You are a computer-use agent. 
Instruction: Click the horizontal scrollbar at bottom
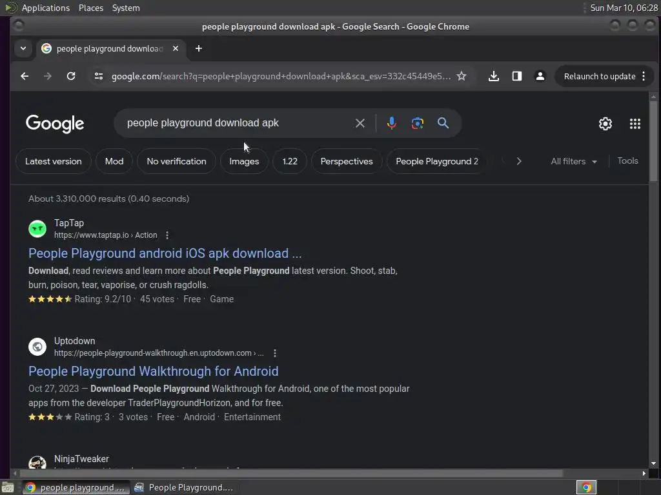click(291, 474)
